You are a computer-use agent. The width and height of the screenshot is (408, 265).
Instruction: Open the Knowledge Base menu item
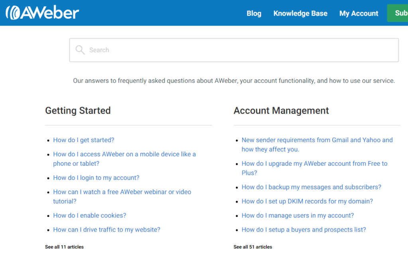coord(300,13)
